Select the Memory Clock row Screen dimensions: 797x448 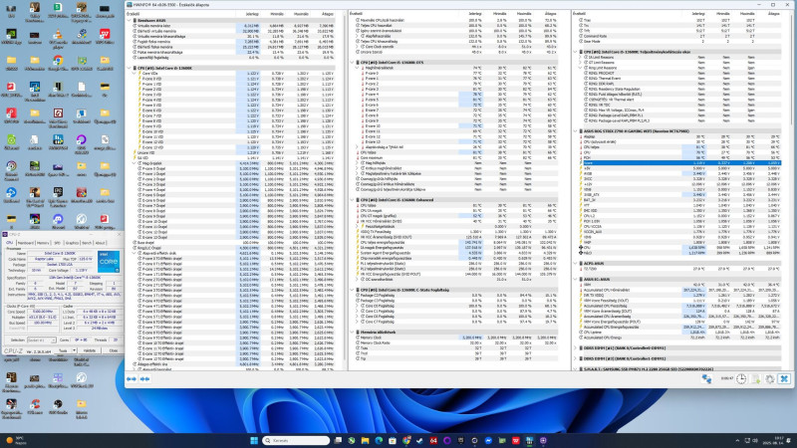456,337
